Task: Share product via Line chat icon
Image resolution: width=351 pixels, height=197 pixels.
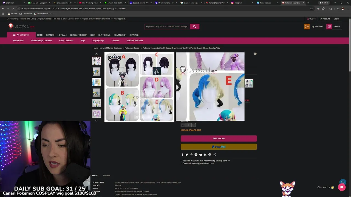Action: (x=210, y=155)
